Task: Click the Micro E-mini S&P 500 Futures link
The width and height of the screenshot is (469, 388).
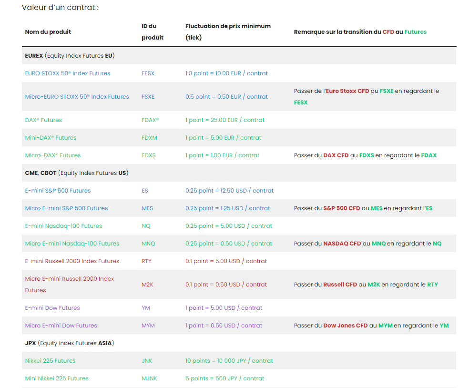Action: tap(66, 208)
